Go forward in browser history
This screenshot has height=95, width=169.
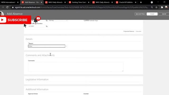pyautogui.click(x=3, y=7)
